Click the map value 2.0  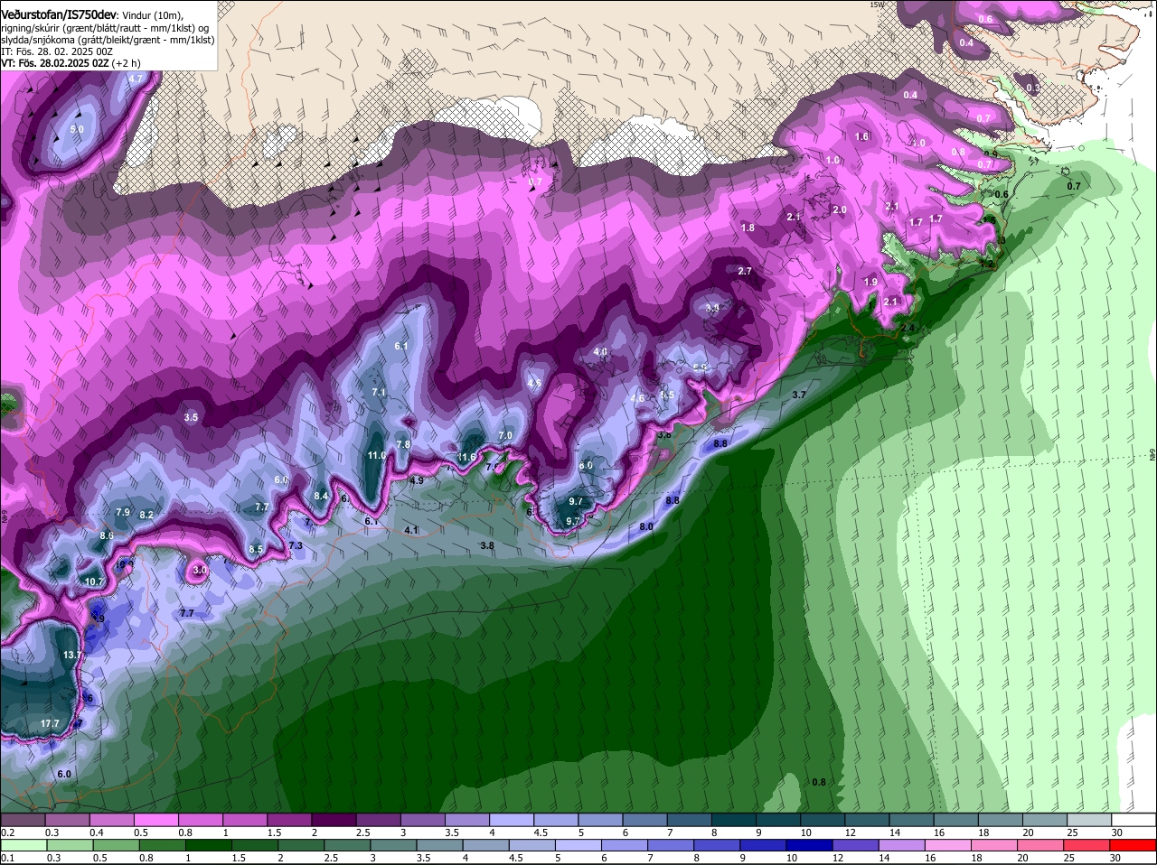click(x=840, y=209)
